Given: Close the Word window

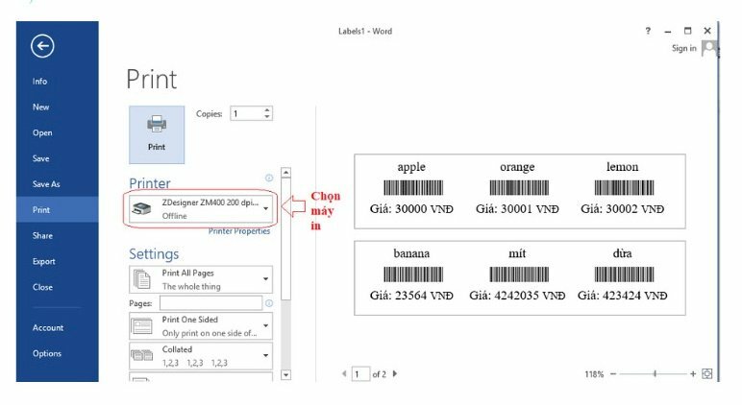Looking at the screenshot, I should 707,31.
